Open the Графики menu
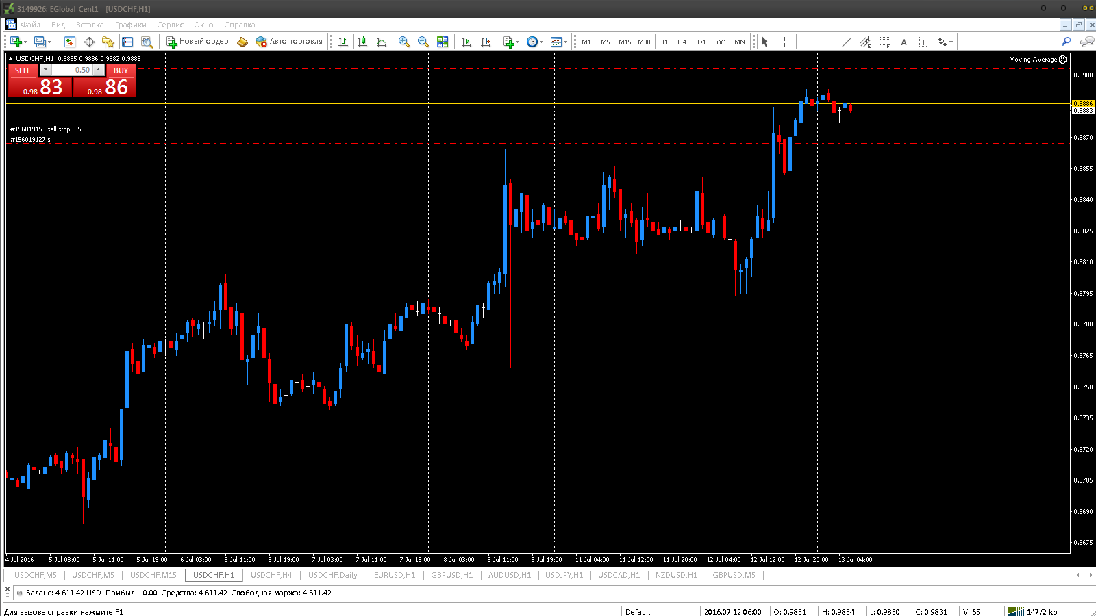The height and width of the screenshot is (616, 1096). [x=130, y=25]
